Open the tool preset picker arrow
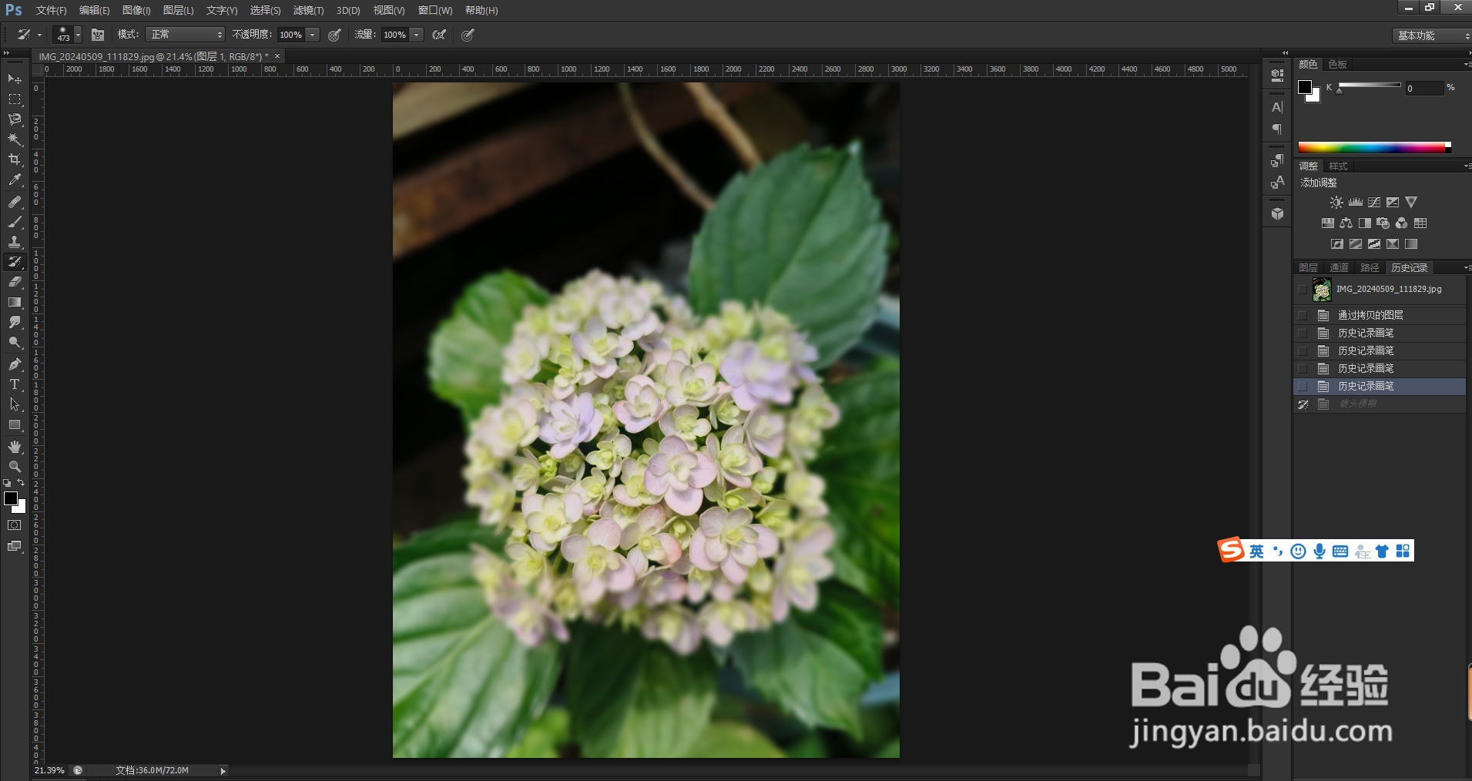Screen dimensions: 1472x781 click(x=40, y=35)
